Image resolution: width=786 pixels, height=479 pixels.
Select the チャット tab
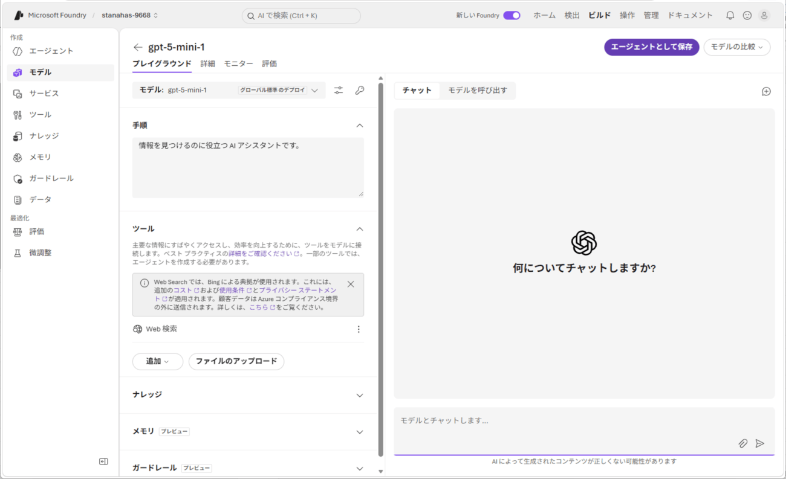417,91
